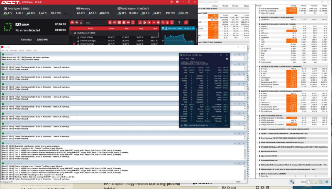Click OCCT floppy disk toolbar icon
This screenshot has width=332, height=189.
pyautogui.click(x=119, y=23)
